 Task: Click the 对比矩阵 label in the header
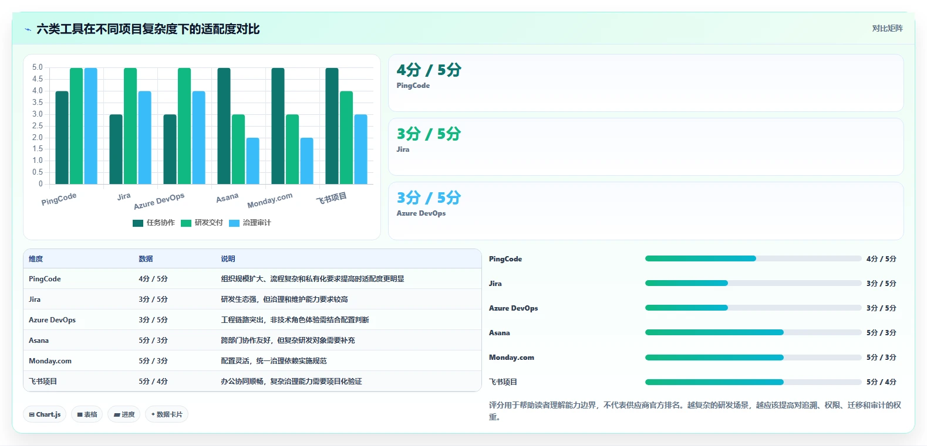tap(887, 28)
